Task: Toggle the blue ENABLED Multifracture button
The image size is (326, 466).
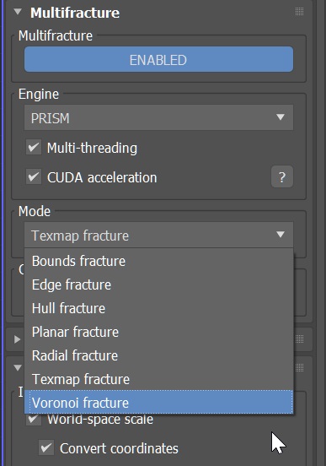Action: (158, 59)
